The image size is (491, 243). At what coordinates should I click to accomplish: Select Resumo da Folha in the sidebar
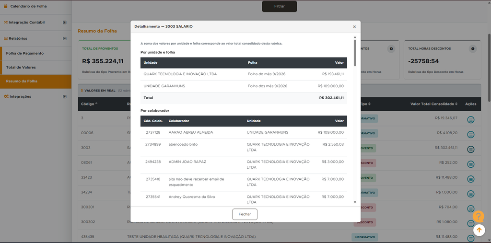[x=36, y=81]
